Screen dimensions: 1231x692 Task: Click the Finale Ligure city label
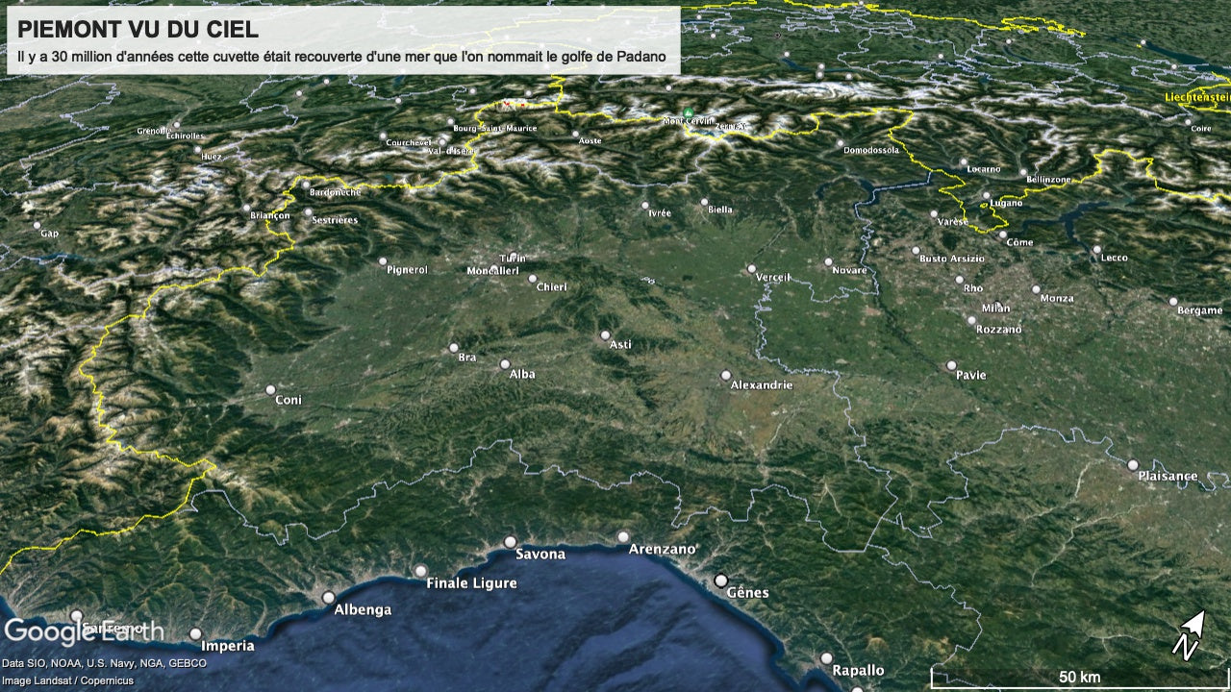pyautogui.click(x=471, y=583)
